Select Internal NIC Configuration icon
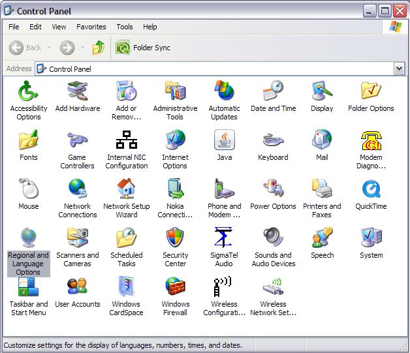 [x=126, y=140]
